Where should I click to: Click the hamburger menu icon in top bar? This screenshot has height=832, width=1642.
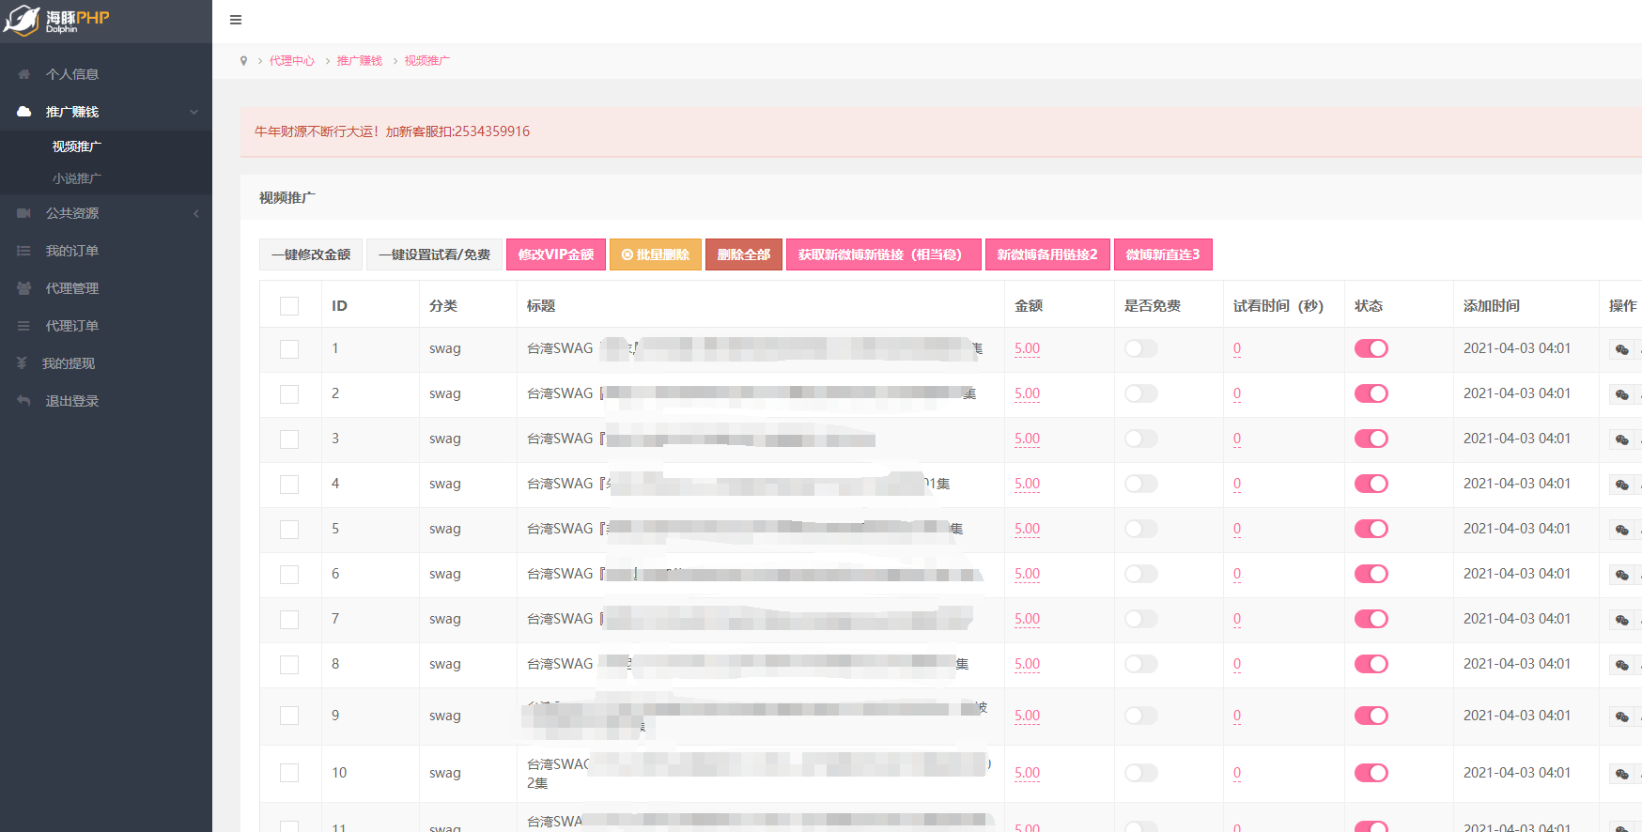coord(236,20)
